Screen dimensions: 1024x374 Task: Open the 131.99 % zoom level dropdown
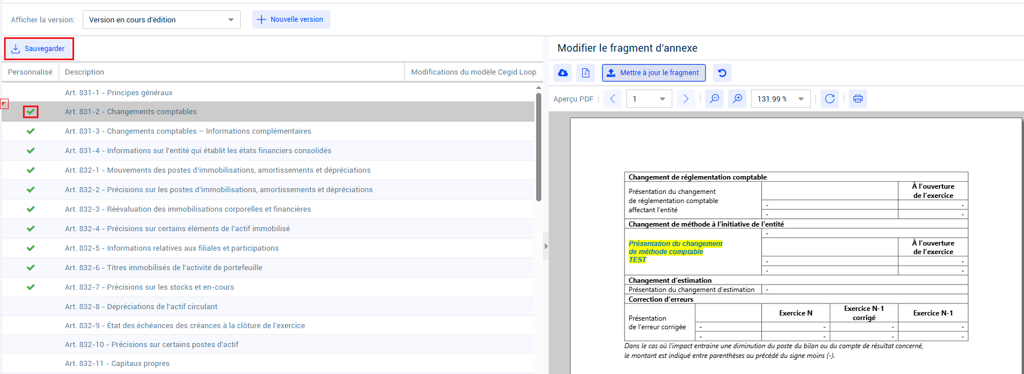tap(781, 99)
